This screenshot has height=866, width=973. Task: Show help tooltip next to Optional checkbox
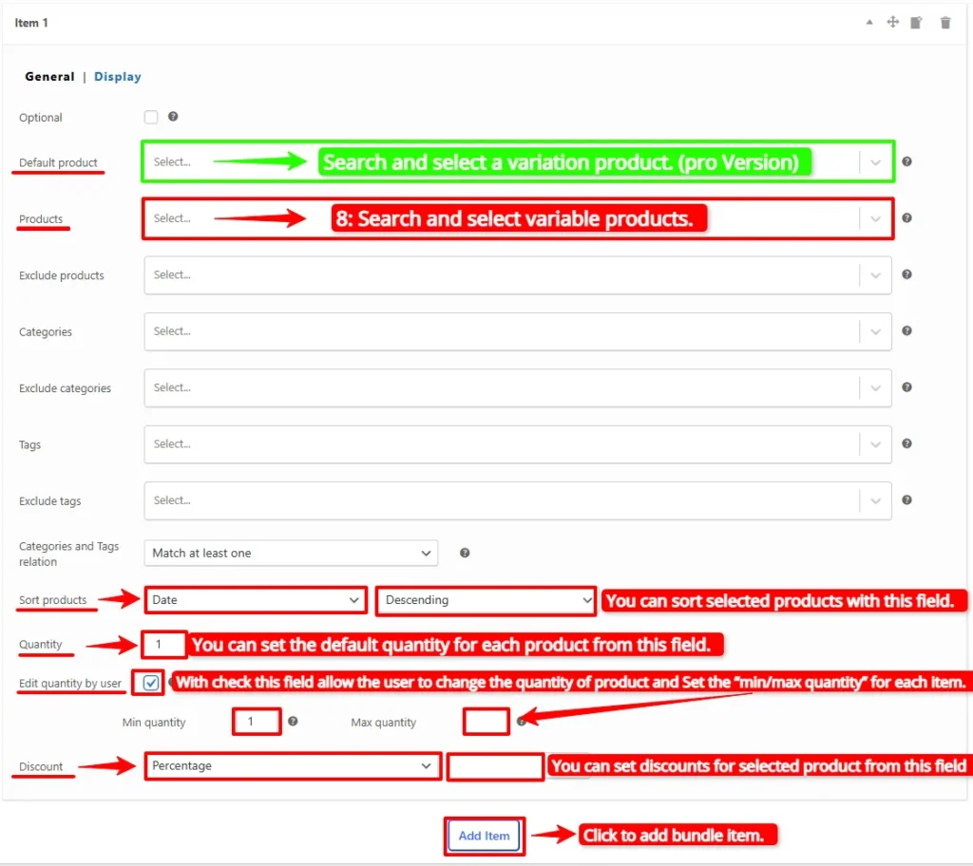173,117
